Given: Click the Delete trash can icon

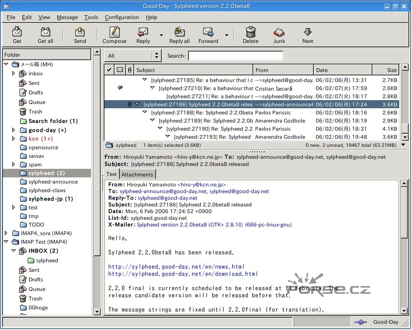Looking at the screenshot, I should pos(251,32).
